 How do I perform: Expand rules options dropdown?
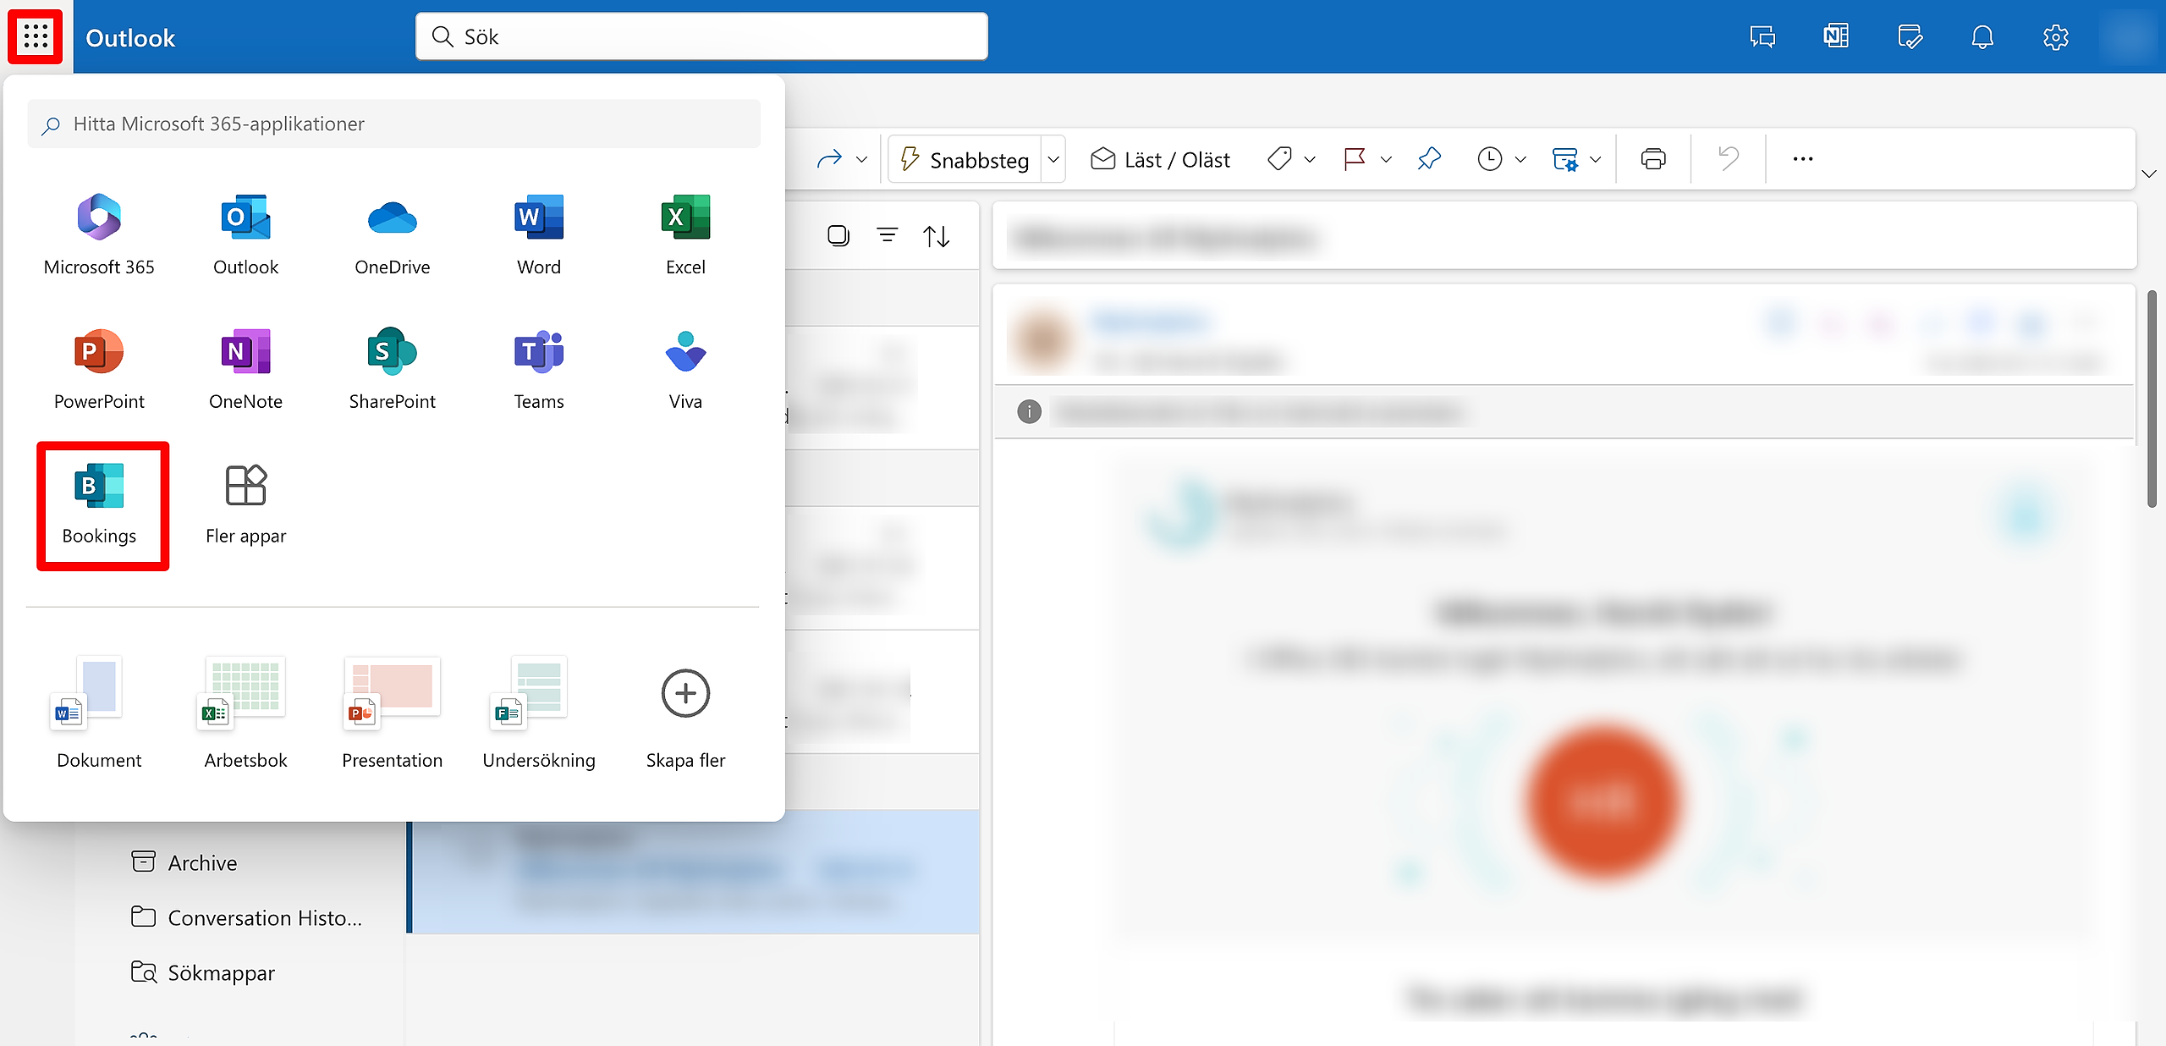(1596, 158)
